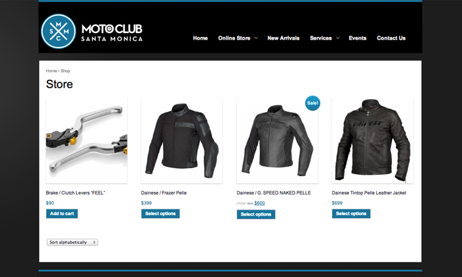Go to the Home menu item
This screenshot has height=277, width=462.
click(x=201, y=38)
